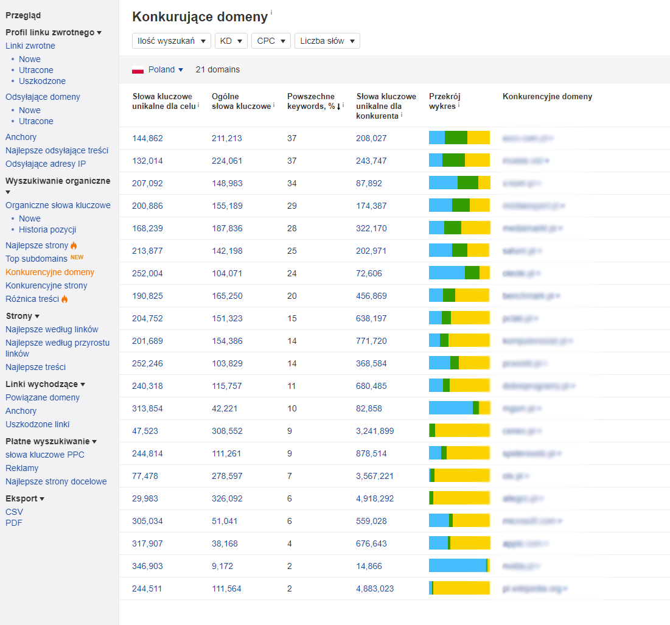Open the CPC filter dropdown

tap(271, 41)
